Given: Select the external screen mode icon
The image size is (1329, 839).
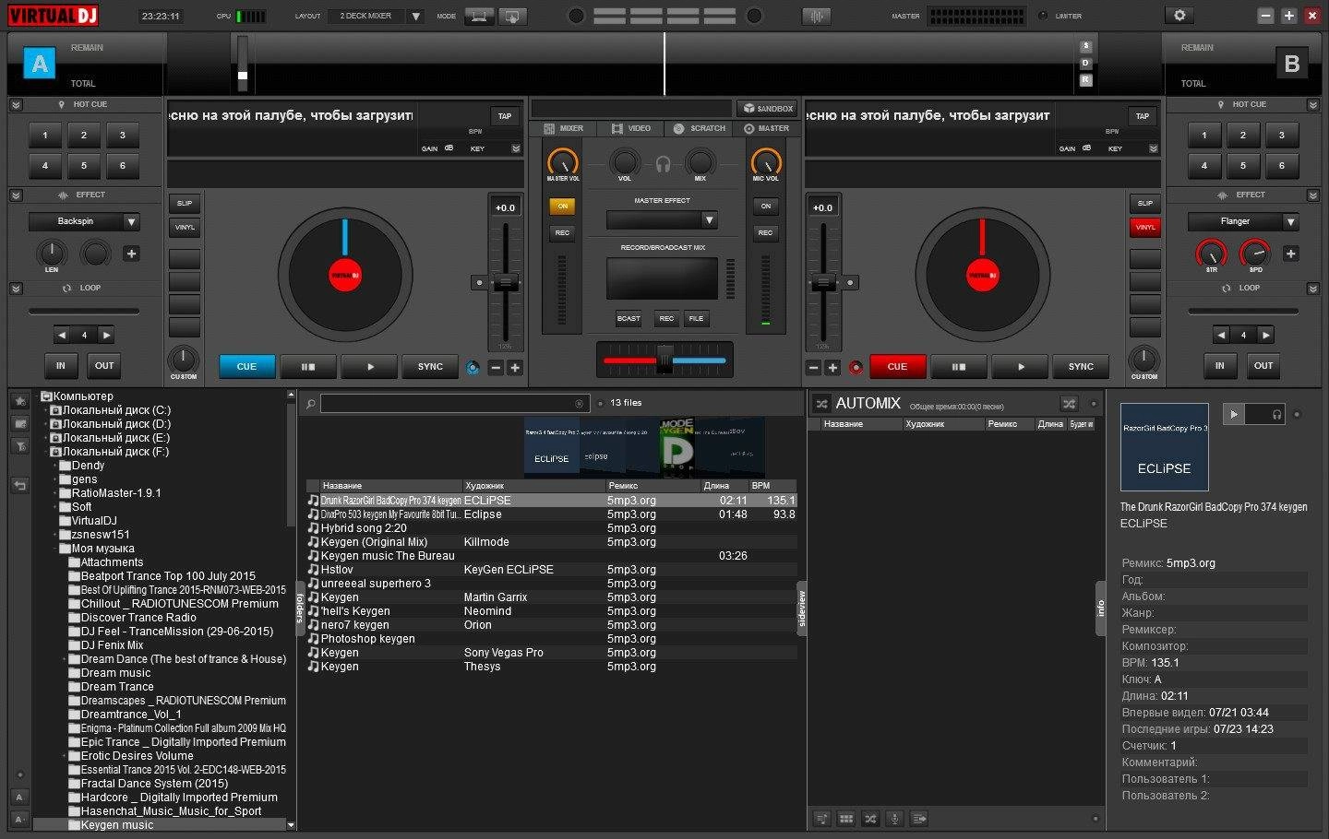Looking at the screenshot, I should pyautogui.click(x=512, y=16).
